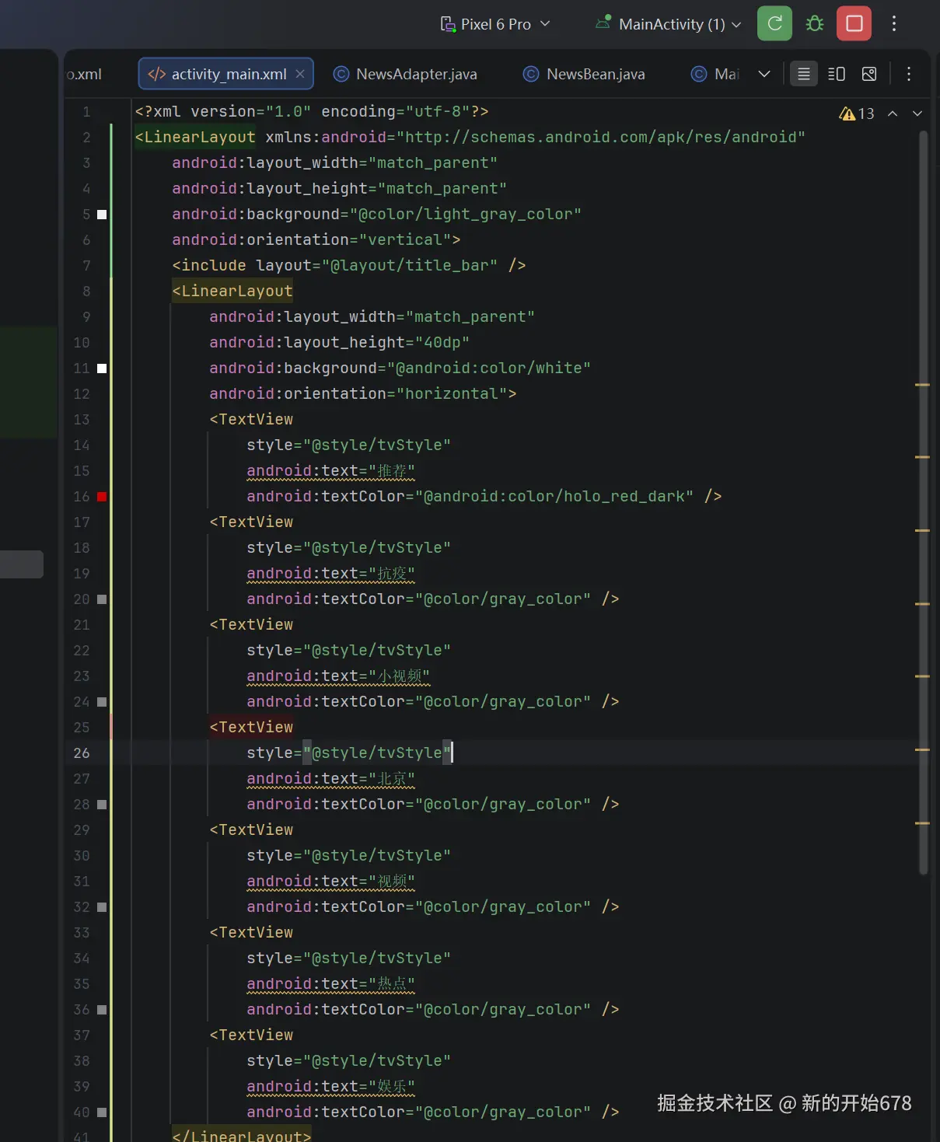940x1142 pixels.
Task: Click the xml version declaration on line 1
Action: pyautogui.click(x=312, y=111)
